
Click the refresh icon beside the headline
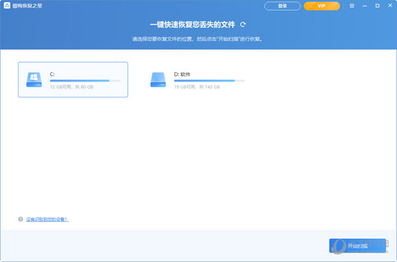[x=243, y=24]
